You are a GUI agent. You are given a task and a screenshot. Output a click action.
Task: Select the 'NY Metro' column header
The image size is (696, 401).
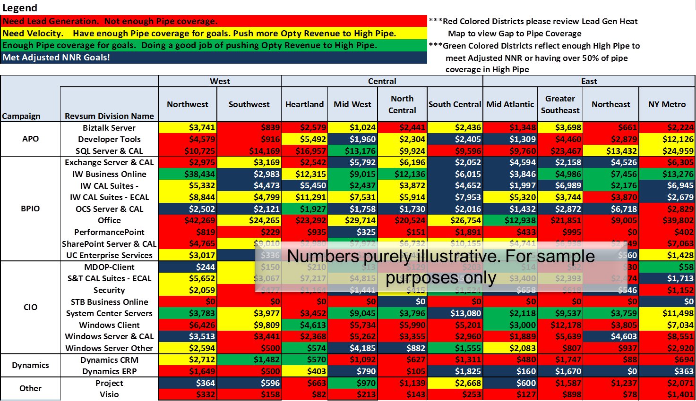pyautogui.click(x=667, y=104)
